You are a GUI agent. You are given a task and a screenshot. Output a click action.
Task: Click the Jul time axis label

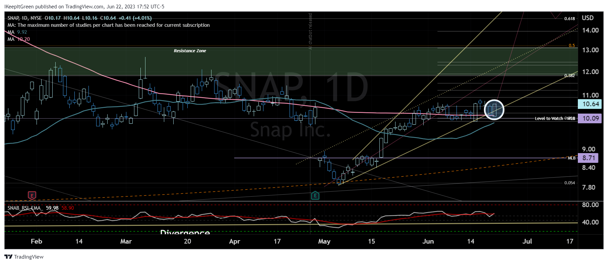tap(527, 241)
